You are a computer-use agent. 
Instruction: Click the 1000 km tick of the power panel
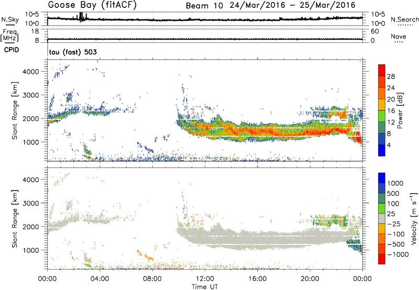coord(31,142)
